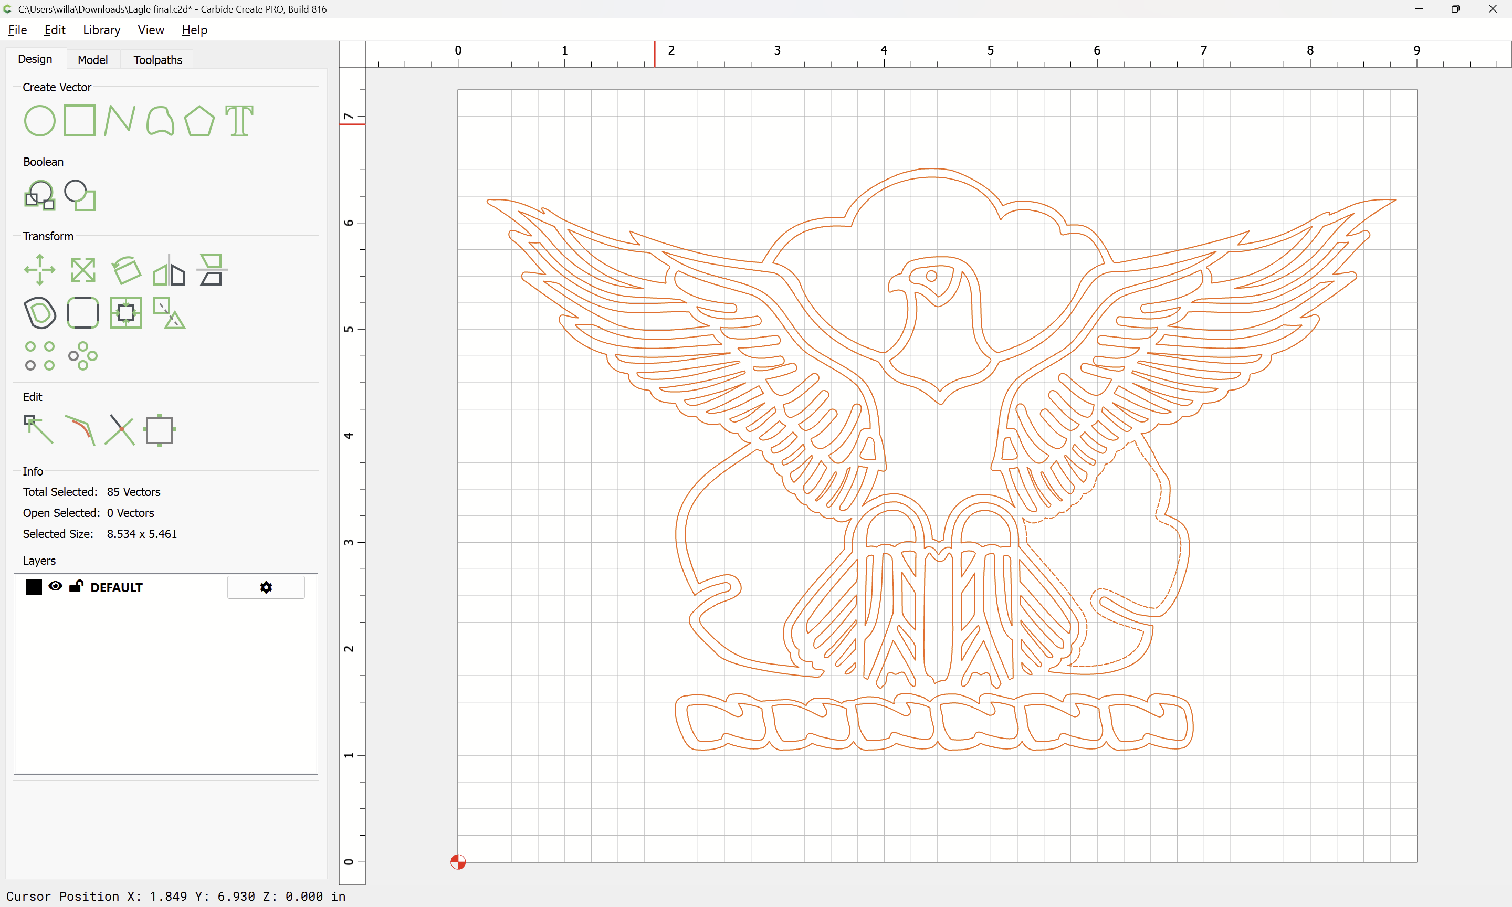The image size is (1512, 907).
Task: Select the Text create vector tool
Action: click(x=239, y=120)
